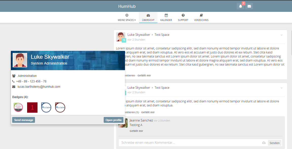Switch to the Kalender tab
This screenshot has height=149, width=292.
(166, 17)
